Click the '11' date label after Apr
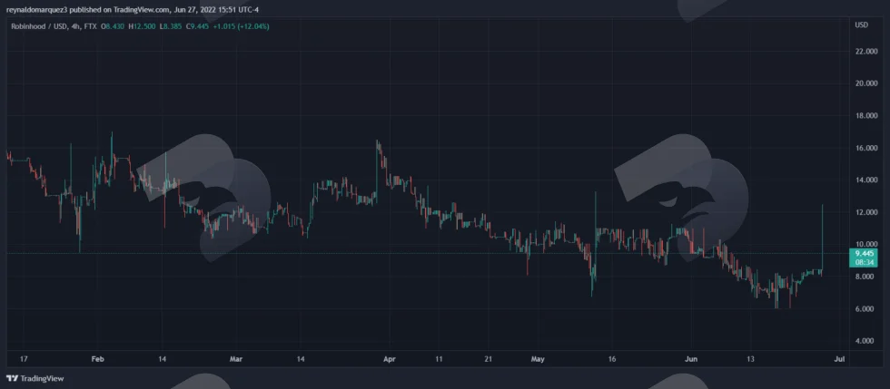This screenshot has height=389, width=890. pyautogui.click(x=439, y=359)
